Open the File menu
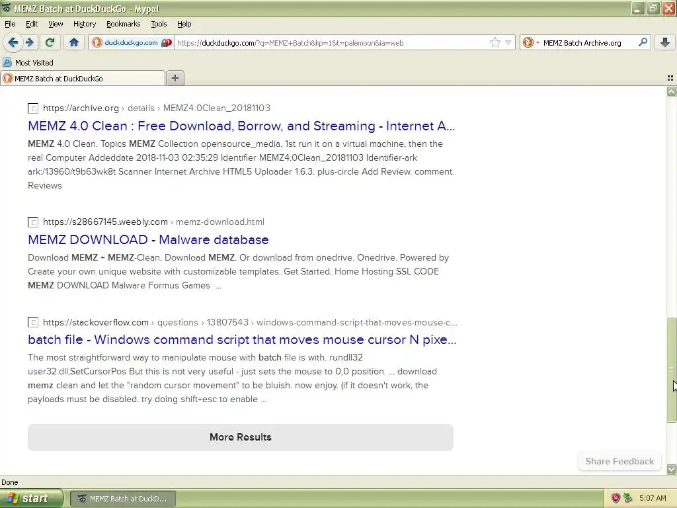Viewport: 677px width, 508px height. 10,24
